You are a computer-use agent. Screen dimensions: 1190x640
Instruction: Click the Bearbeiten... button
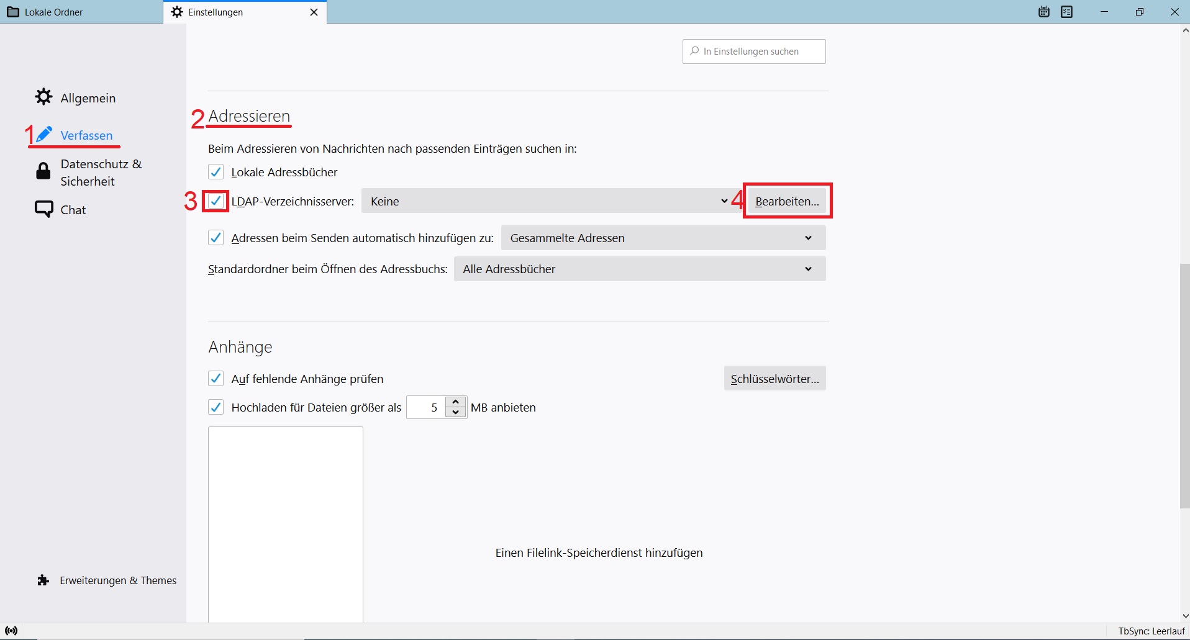(x=787, y=201)
